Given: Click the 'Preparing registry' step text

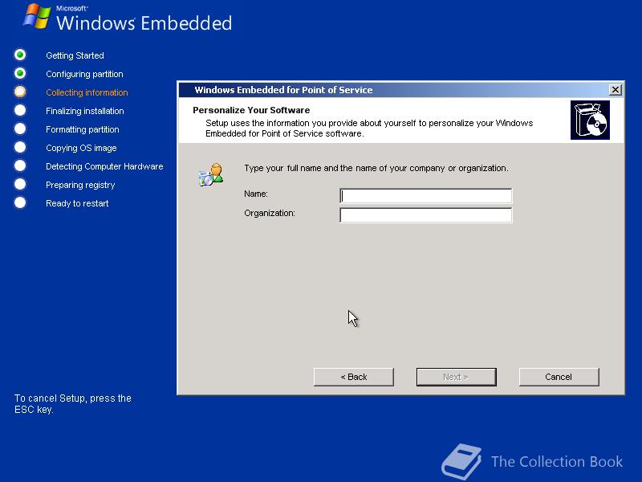Looking at the screenshot, I should tap(80, 185).
